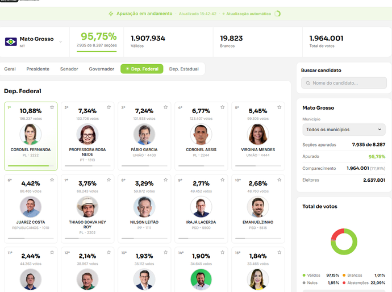Click the auto-update spinner icon
The image size is (392, 292).
point(277,14)
